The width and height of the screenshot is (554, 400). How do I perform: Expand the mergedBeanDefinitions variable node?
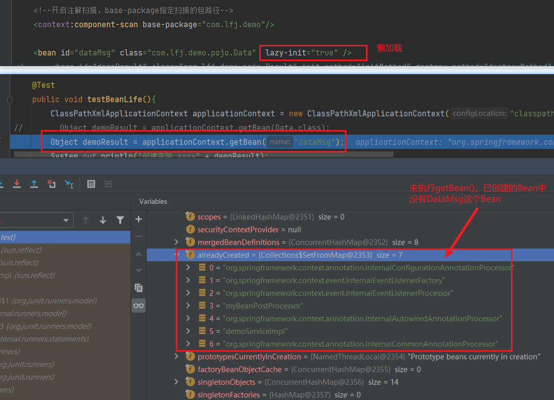pos(176,242)
